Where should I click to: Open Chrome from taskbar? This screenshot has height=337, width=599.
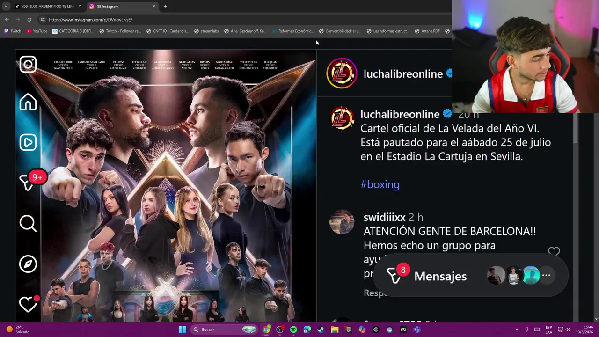(266, 330)
